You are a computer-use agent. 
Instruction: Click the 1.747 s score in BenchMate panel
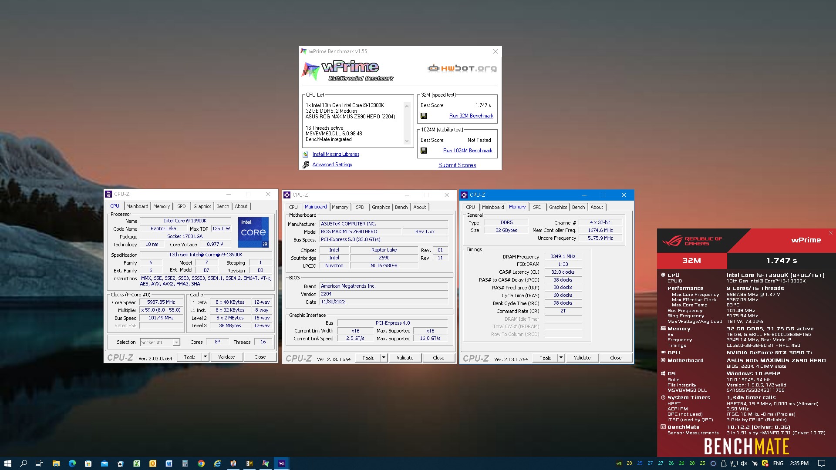tap(782, 261)
